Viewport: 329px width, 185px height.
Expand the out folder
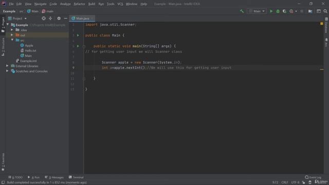point(12,35)
